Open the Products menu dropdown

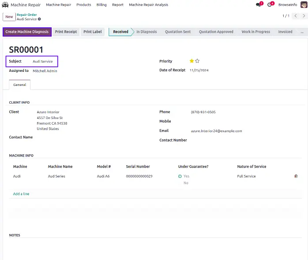click(83, 5)
